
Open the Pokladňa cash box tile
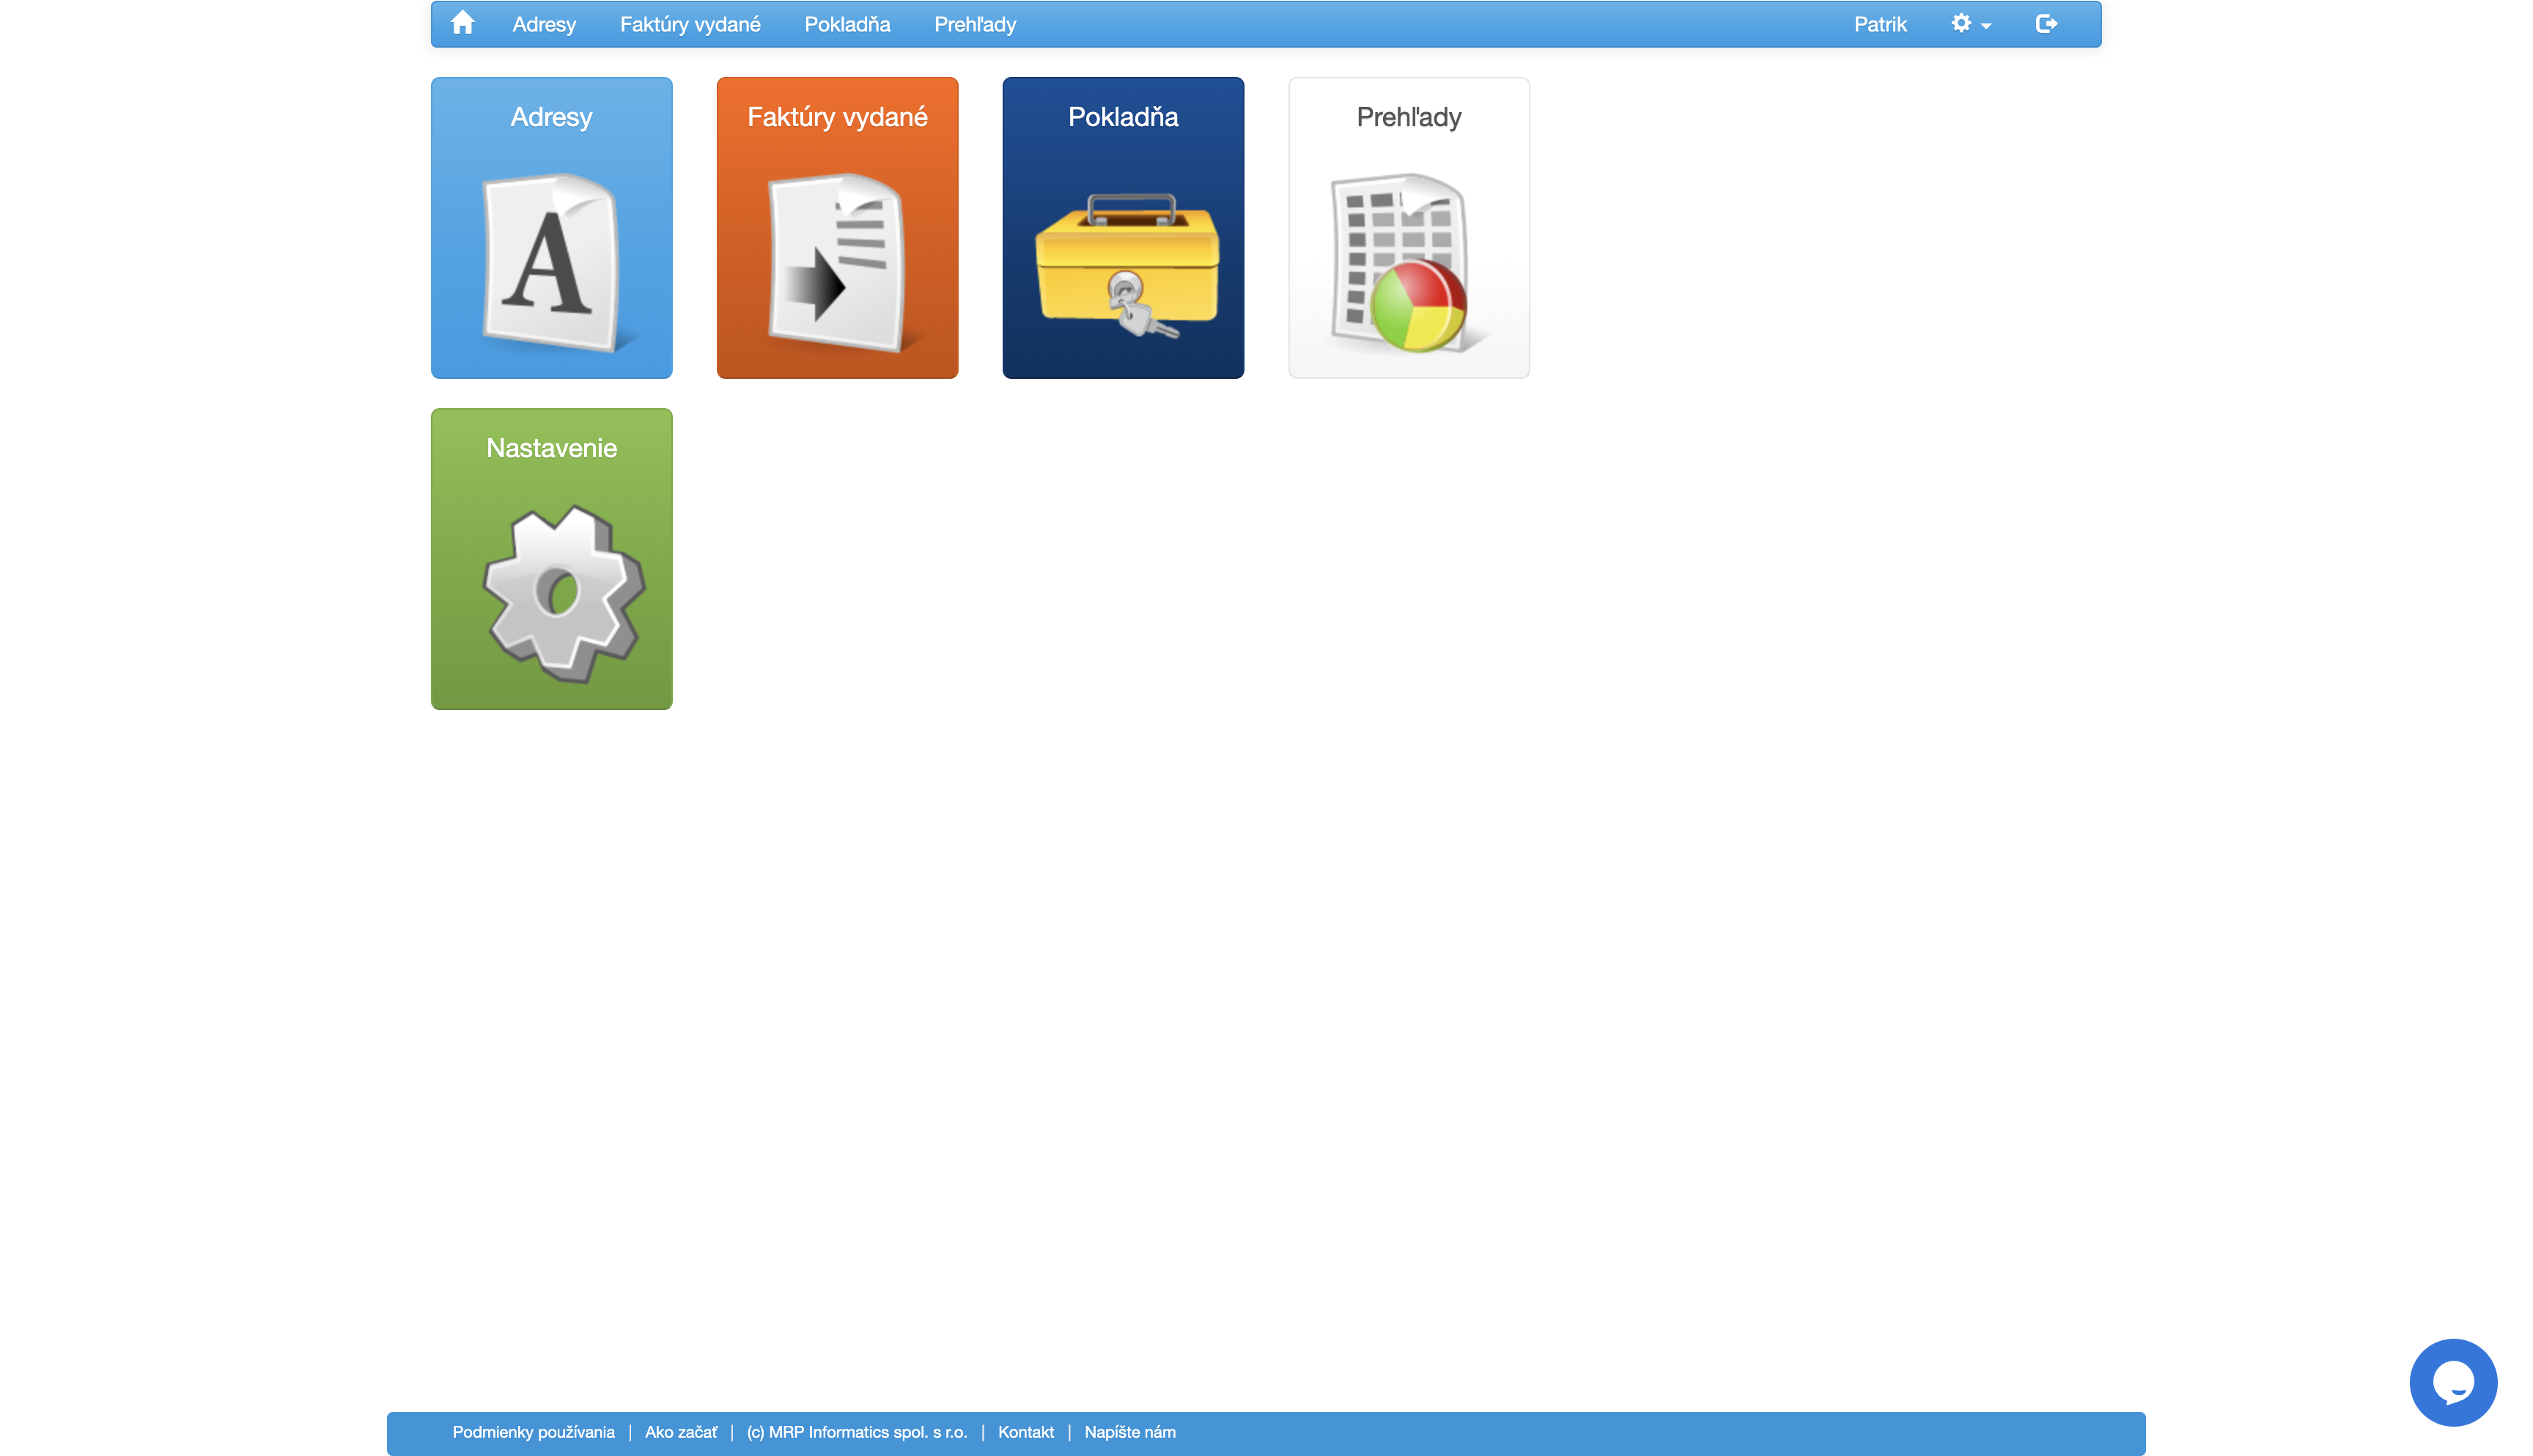(x=1123, y=227)
